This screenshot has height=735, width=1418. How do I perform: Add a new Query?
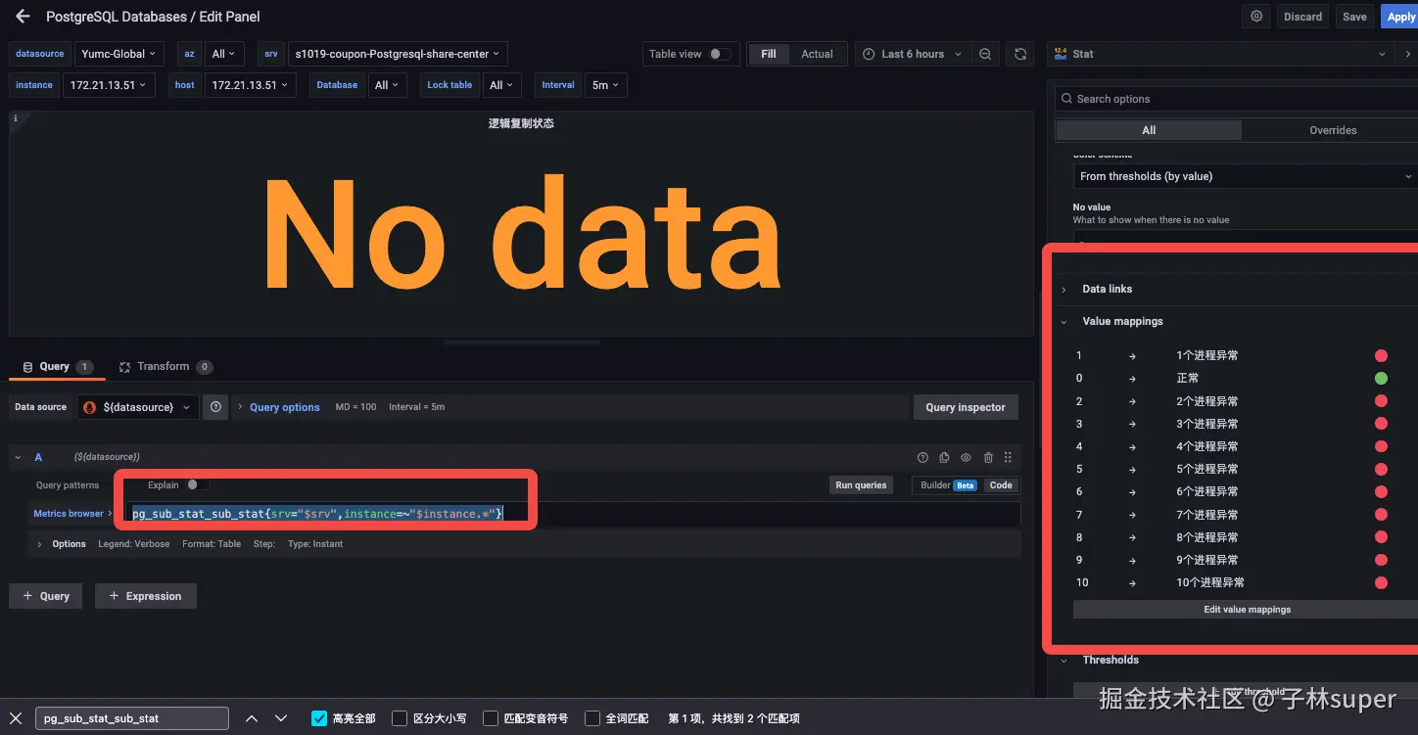click(45, 596)
